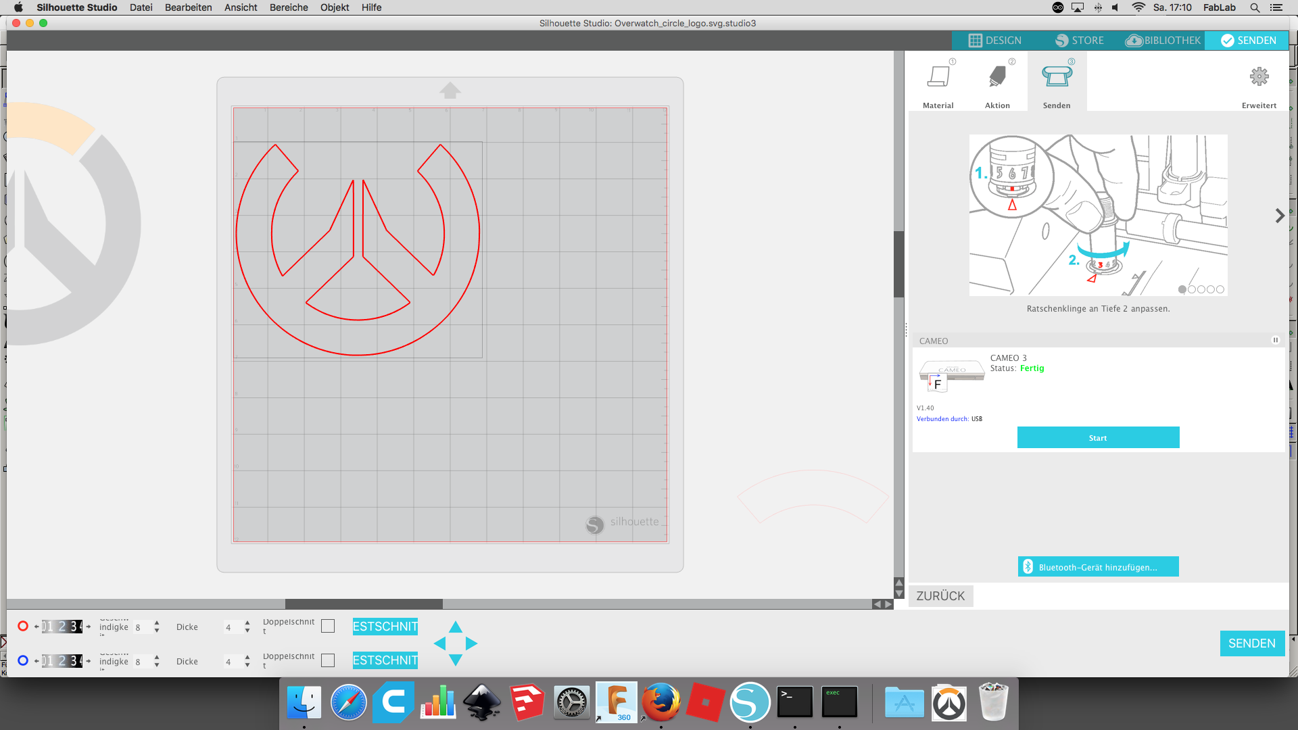Click Testschnitt button in blue row
The image size is (1298, 730).
[x=385, y=660]
